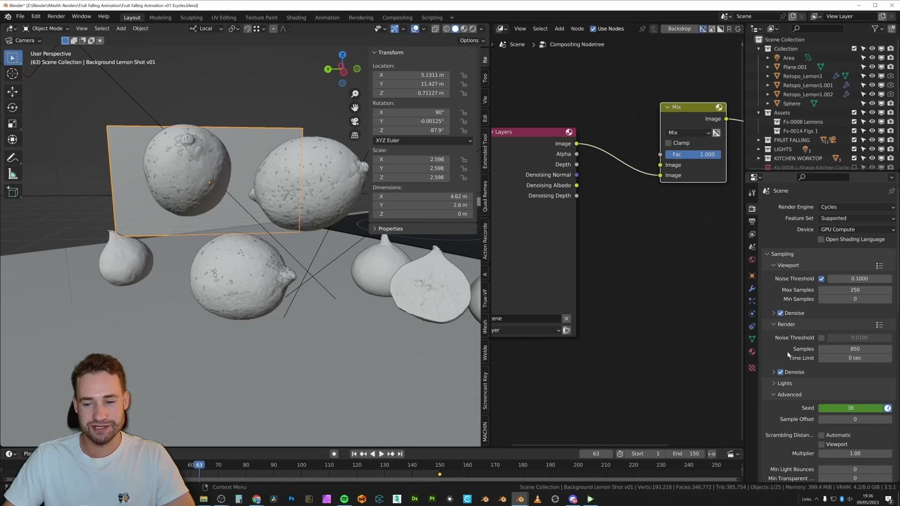Play the animation forward
Image resolution: width=900 pixels, height=506 pixels.
point(381,454)
